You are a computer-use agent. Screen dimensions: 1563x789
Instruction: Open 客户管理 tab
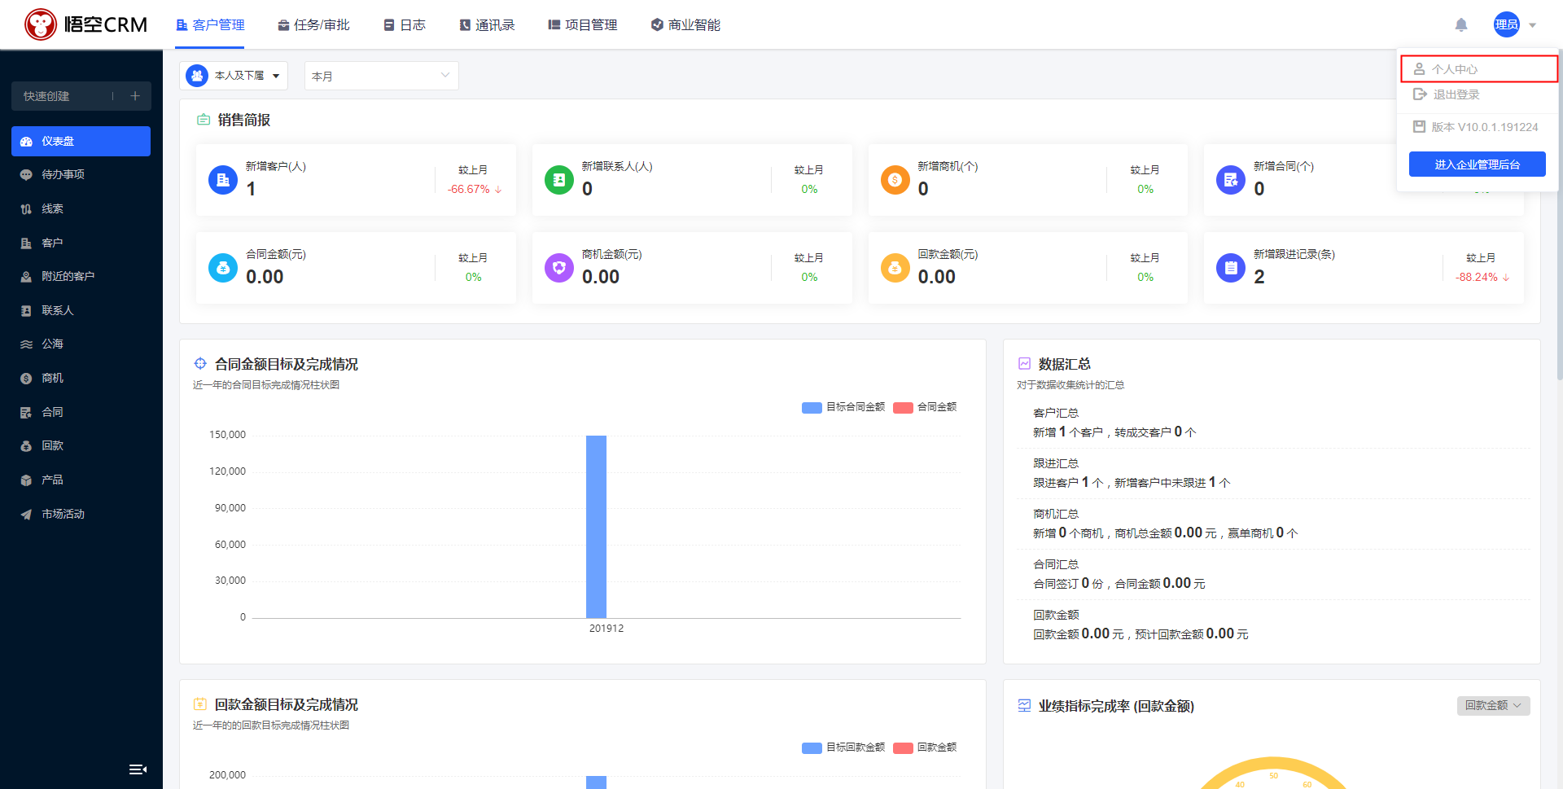click(x=210, y=25)
